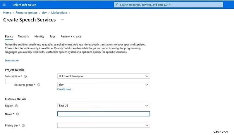Click Microsoft Azure portal title
The image size is (234, 135).
pyautogui.click(x=25, y=5)
